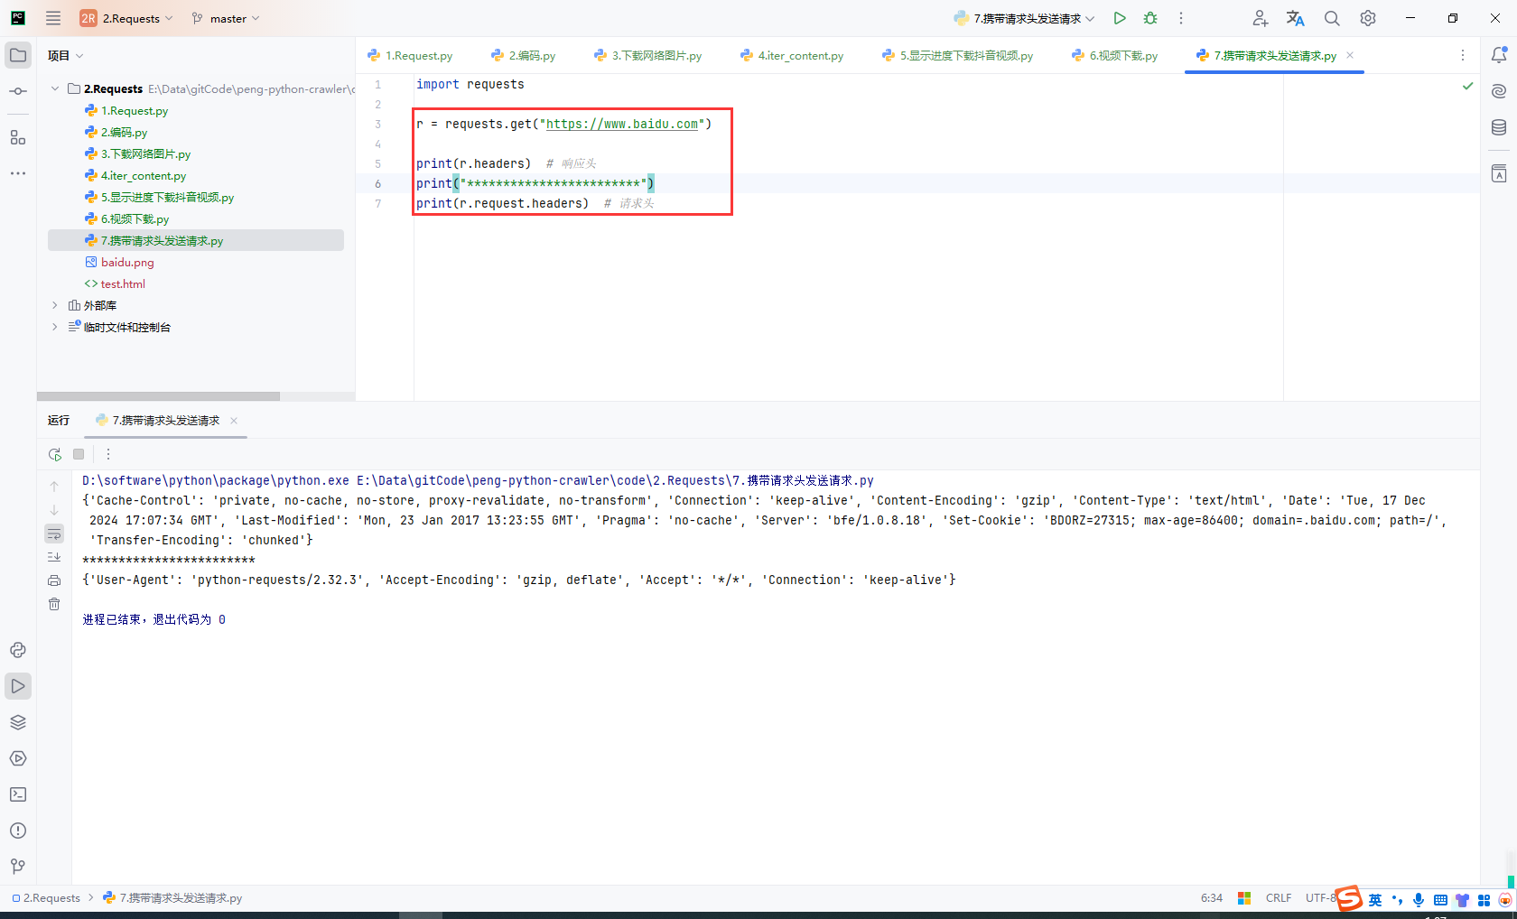Image resolution: width=1517 pixels, height=919 pixels.
Task: Open the Problems tool window
Action: [x=18, y=831]
